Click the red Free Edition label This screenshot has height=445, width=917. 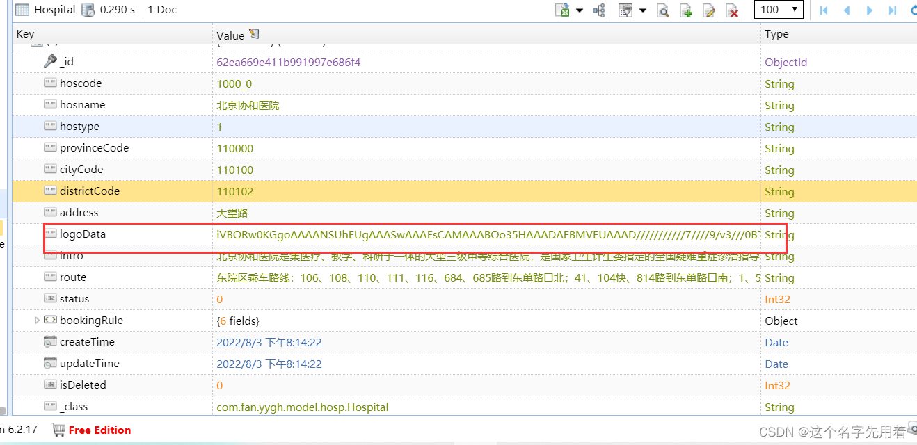tap(99, 430)
